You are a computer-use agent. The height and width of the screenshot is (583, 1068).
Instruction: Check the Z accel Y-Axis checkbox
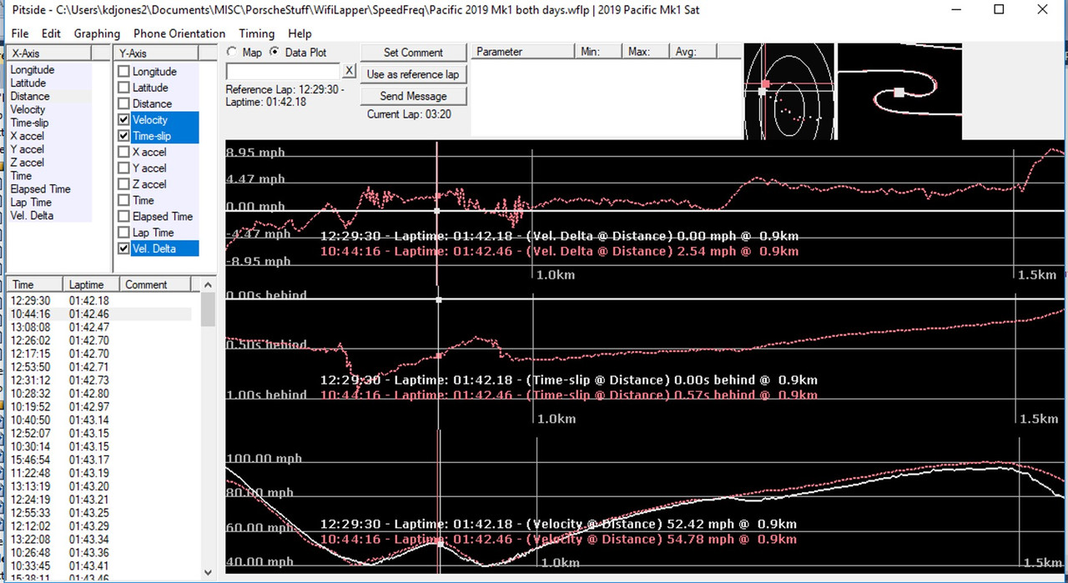123,184
